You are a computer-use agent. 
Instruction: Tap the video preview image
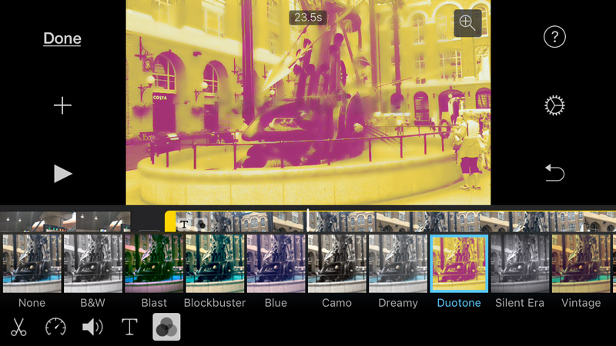pyautogui.click(x=308, y=102)
